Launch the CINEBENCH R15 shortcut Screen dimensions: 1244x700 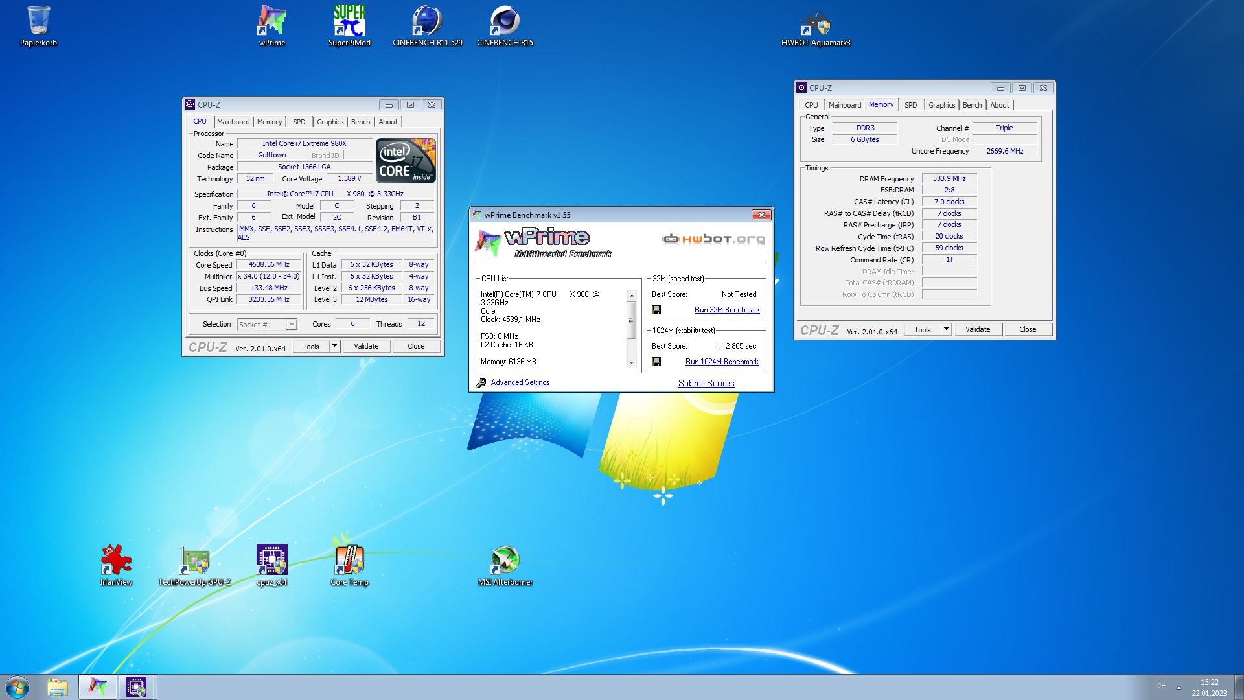click(505, 26)
